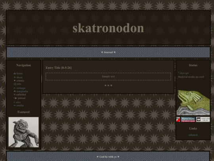Click the three-asterisk entry separator
The image size is (214, 161).
coord(108,85)
